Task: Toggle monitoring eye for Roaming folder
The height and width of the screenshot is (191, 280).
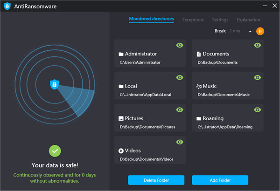Action: tap(257, 109)
